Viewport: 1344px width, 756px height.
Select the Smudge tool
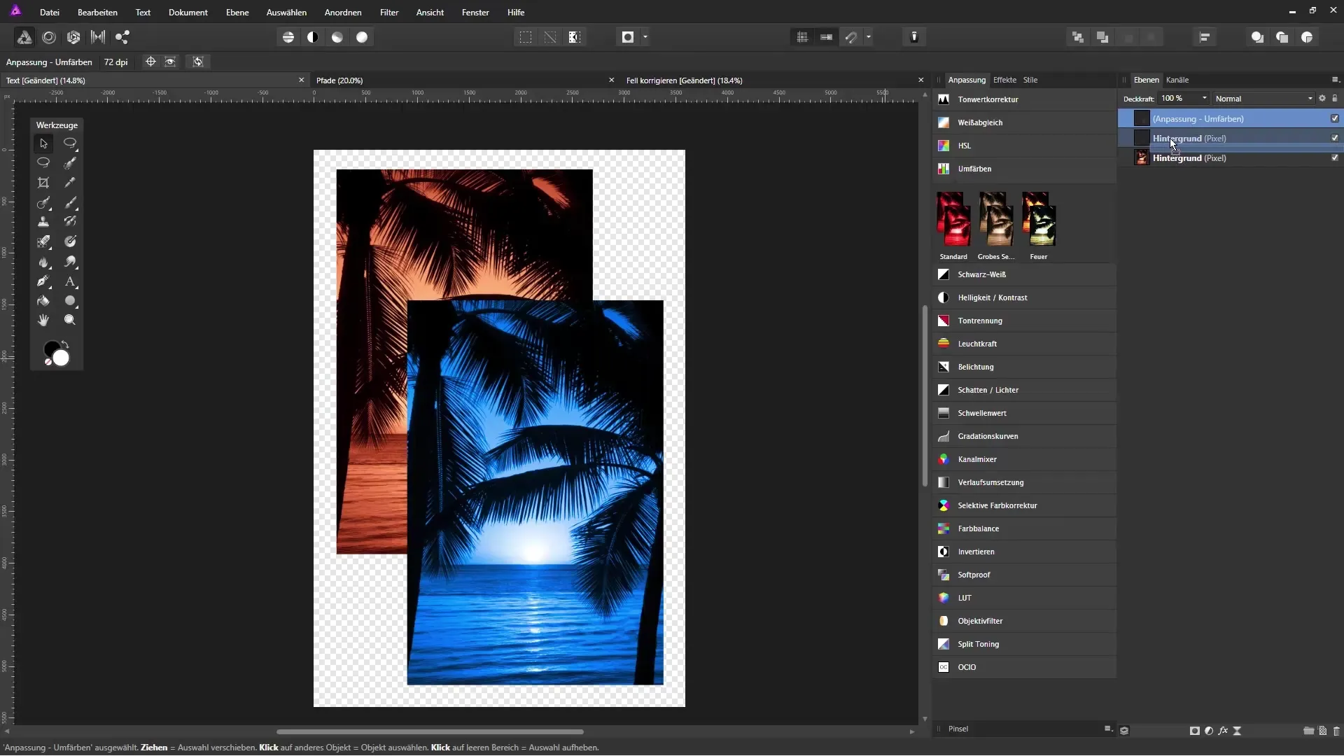point(70,262)
